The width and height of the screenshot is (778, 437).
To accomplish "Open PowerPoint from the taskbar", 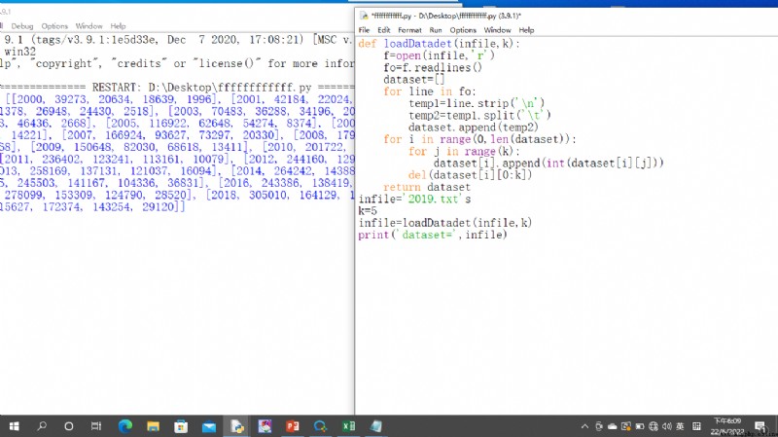I will 293,426.
